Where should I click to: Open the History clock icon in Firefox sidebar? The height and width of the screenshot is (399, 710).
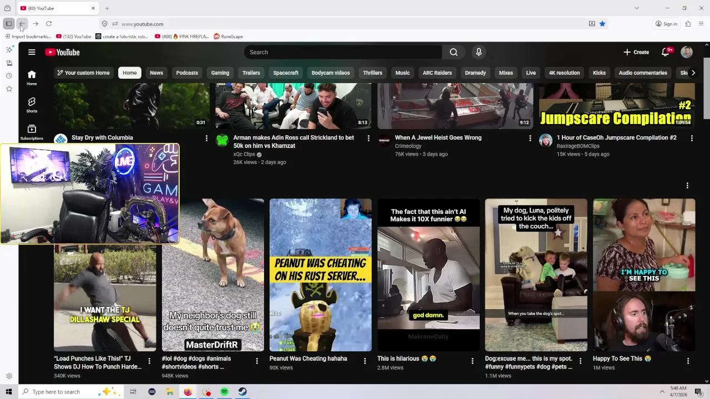pyautogui.click(x=9, y=76)
